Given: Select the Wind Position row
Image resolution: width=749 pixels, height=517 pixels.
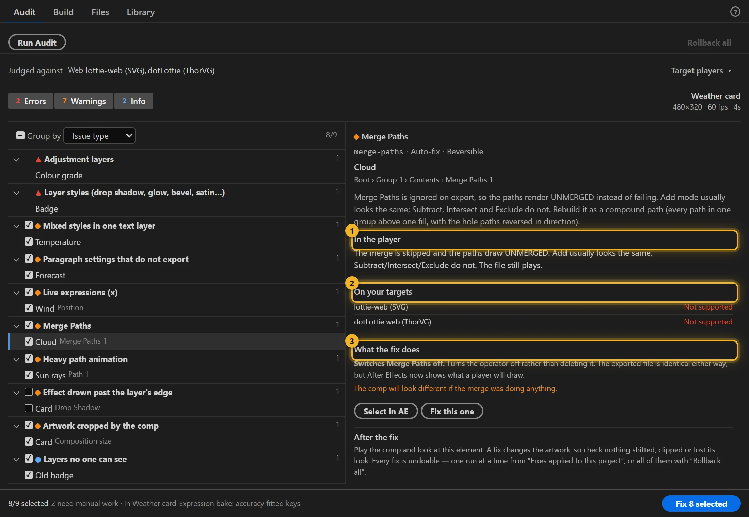Looking at the screenshot, I should pos(177,308).
